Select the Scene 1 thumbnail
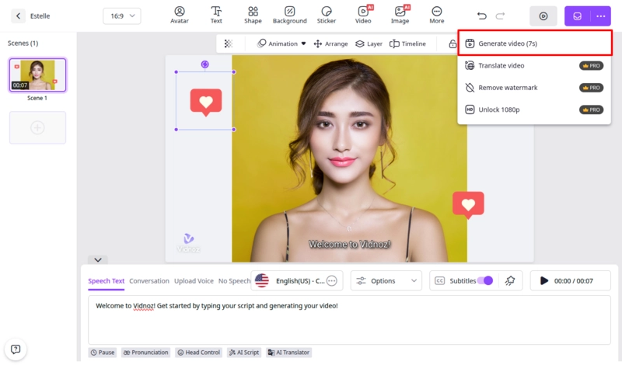The width and height of the screenshot is (622, 365). click(37, 75)
